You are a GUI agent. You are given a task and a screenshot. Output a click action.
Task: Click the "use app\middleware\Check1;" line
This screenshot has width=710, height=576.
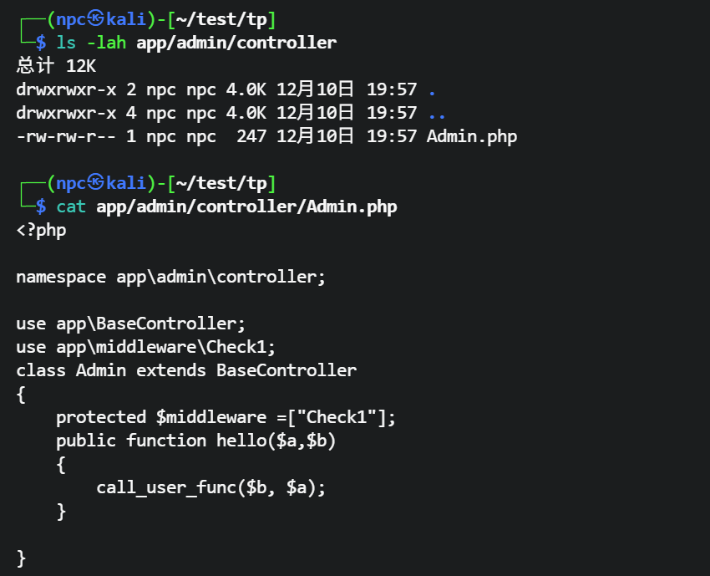tap(145, 347)
